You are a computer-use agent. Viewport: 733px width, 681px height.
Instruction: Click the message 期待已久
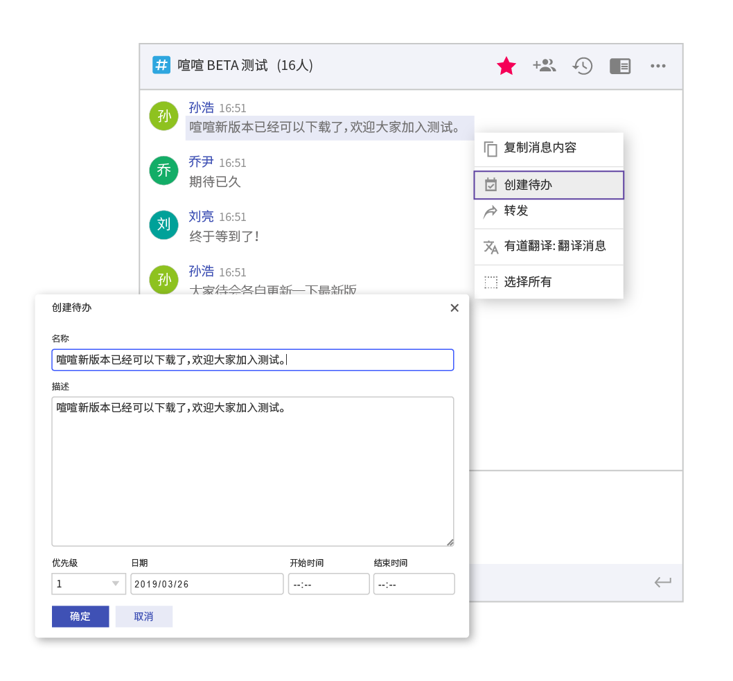click(x=215, y=182)
